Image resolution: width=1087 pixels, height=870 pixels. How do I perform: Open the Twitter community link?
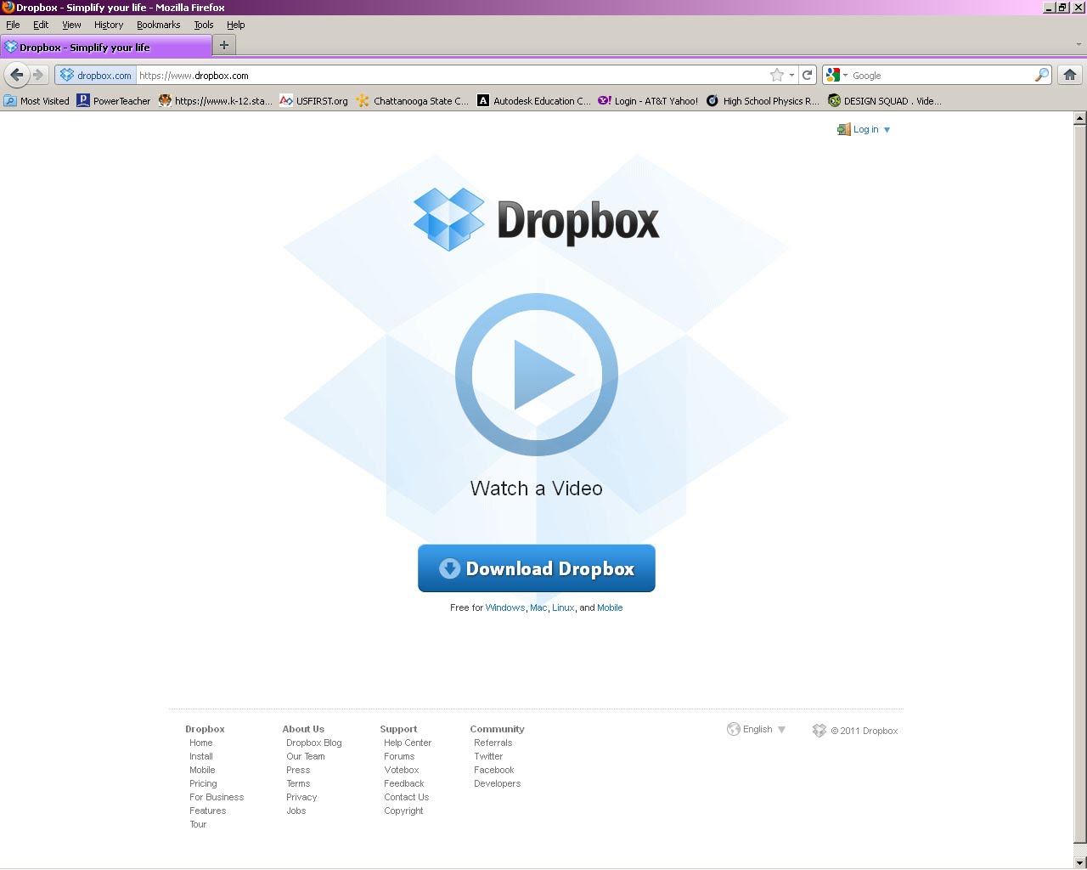(x=488, y=756)
